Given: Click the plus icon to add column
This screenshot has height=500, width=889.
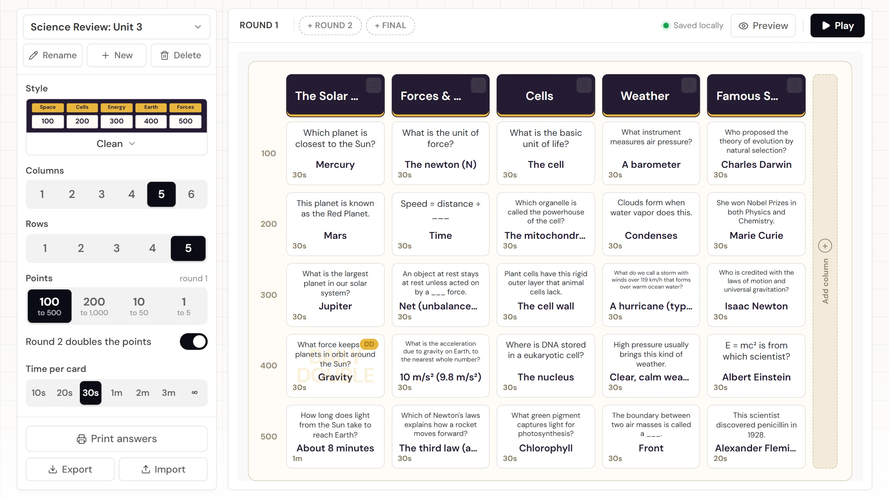Looking at the screenshot, I should [x=825, y=246].
